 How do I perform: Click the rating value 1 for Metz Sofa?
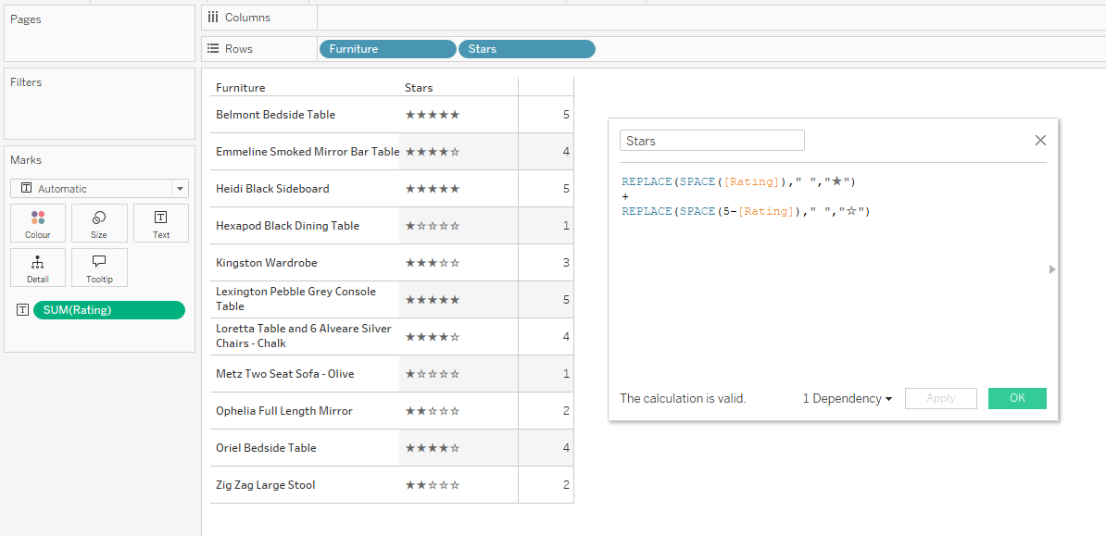click(566, 374)
